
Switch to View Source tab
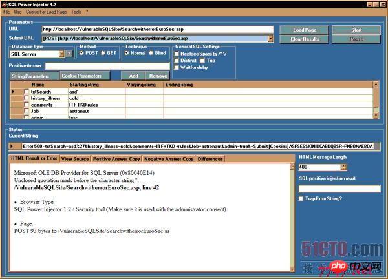(75, 159)
